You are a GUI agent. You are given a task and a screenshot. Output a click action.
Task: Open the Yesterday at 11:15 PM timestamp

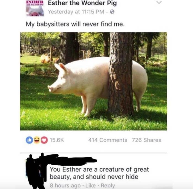tap(76, 12)
